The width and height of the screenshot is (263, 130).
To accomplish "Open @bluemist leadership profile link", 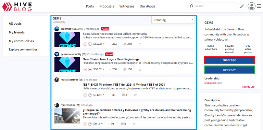I will (210, 83).
